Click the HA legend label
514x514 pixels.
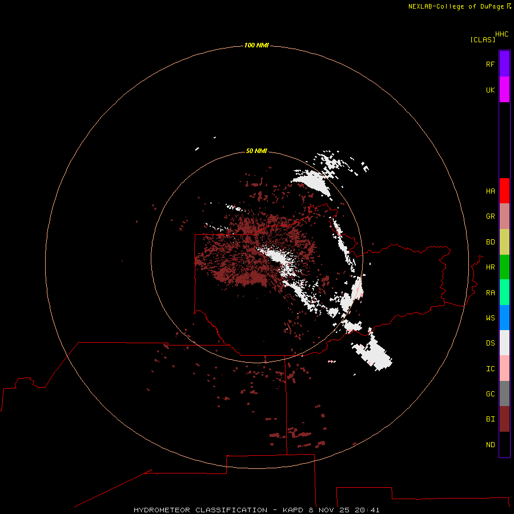pos(490,191)
